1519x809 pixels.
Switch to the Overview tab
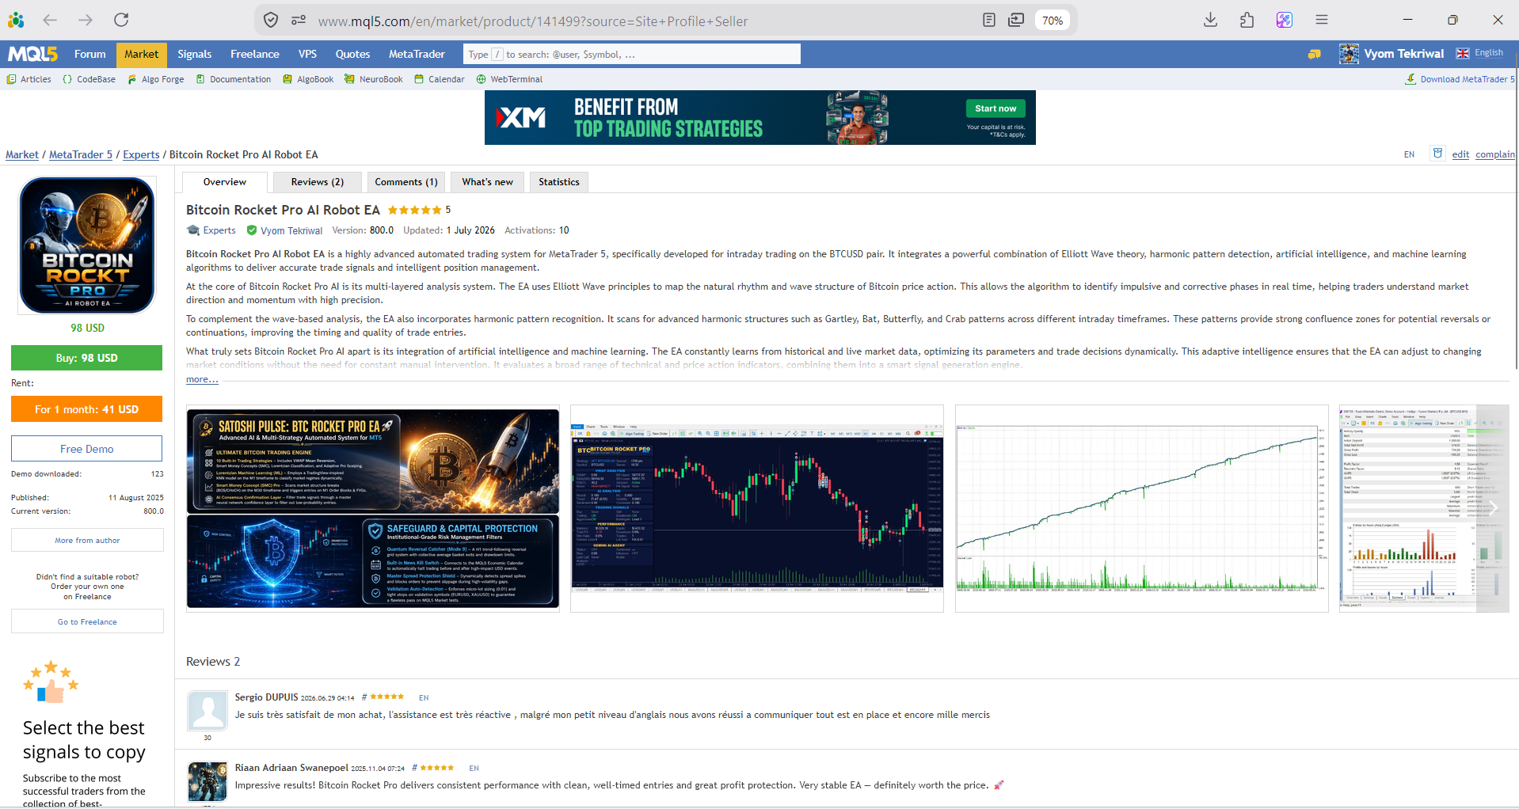click(225, 182)
